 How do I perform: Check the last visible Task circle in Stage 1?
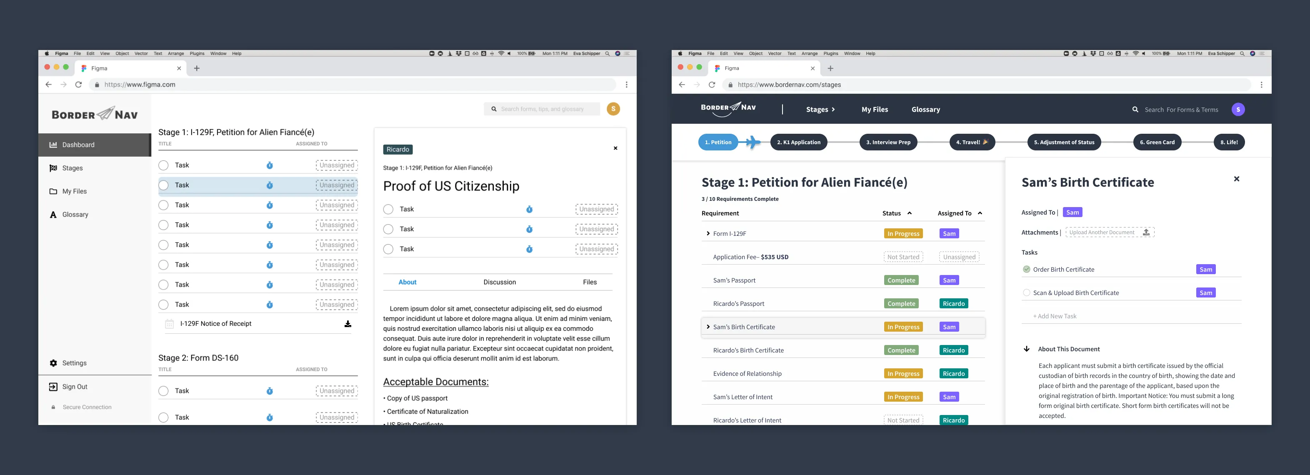(x=163, y=305)
